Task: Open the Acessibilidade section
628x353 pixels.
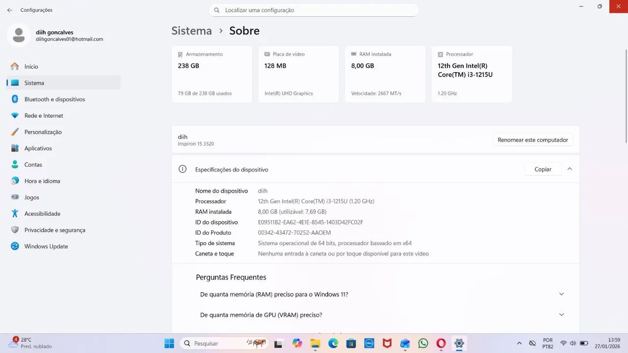Action: 42,214
